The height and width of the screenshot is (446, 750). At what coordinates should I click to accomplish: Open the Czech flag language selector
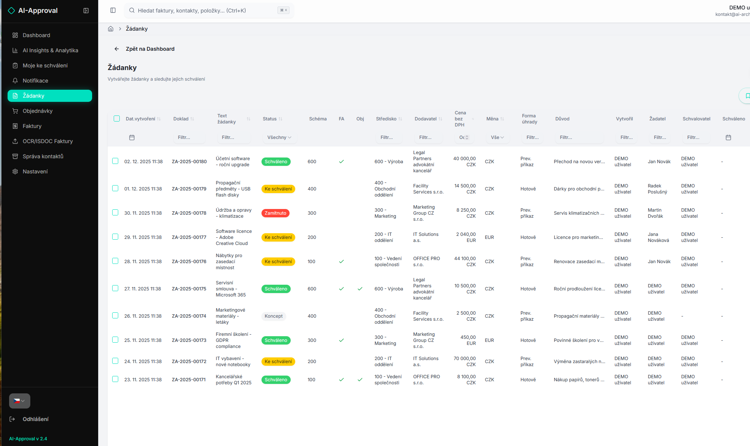19,401
